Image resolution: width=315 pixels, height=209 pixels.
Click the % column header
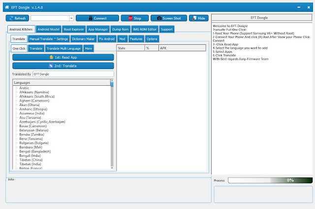point(152,48)
